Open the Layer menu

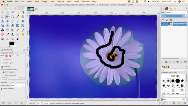(52, 1)
